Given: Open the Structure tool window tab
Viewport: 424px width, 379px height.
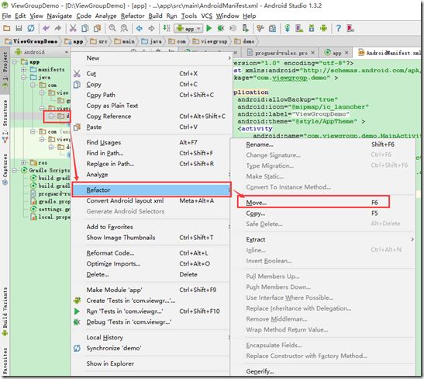Looking at the screenshot, I should point(5,120).
